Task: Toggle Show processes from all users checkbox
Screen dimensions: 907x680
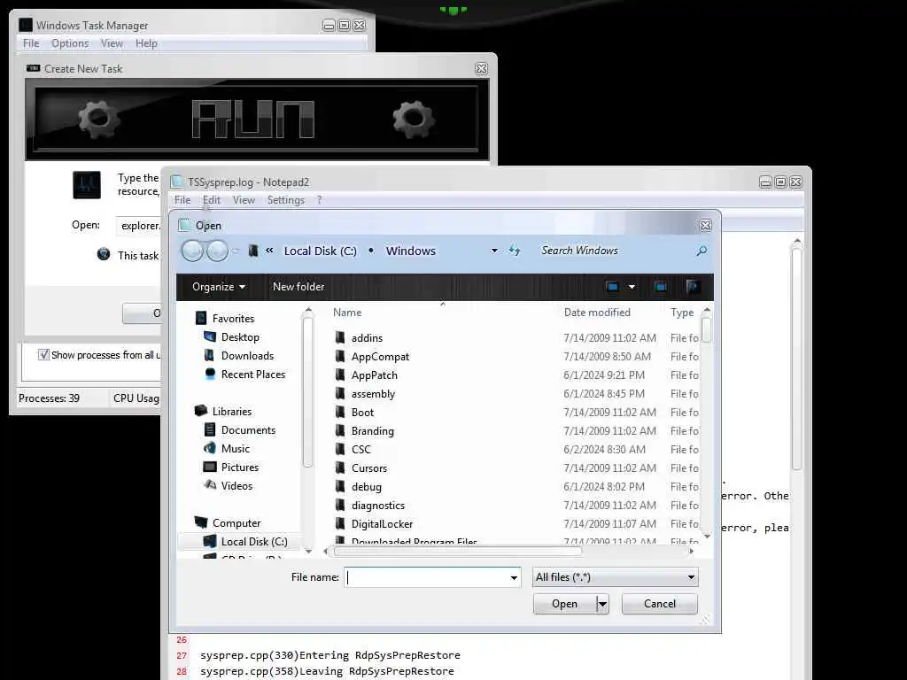Action: click(43, 354)
